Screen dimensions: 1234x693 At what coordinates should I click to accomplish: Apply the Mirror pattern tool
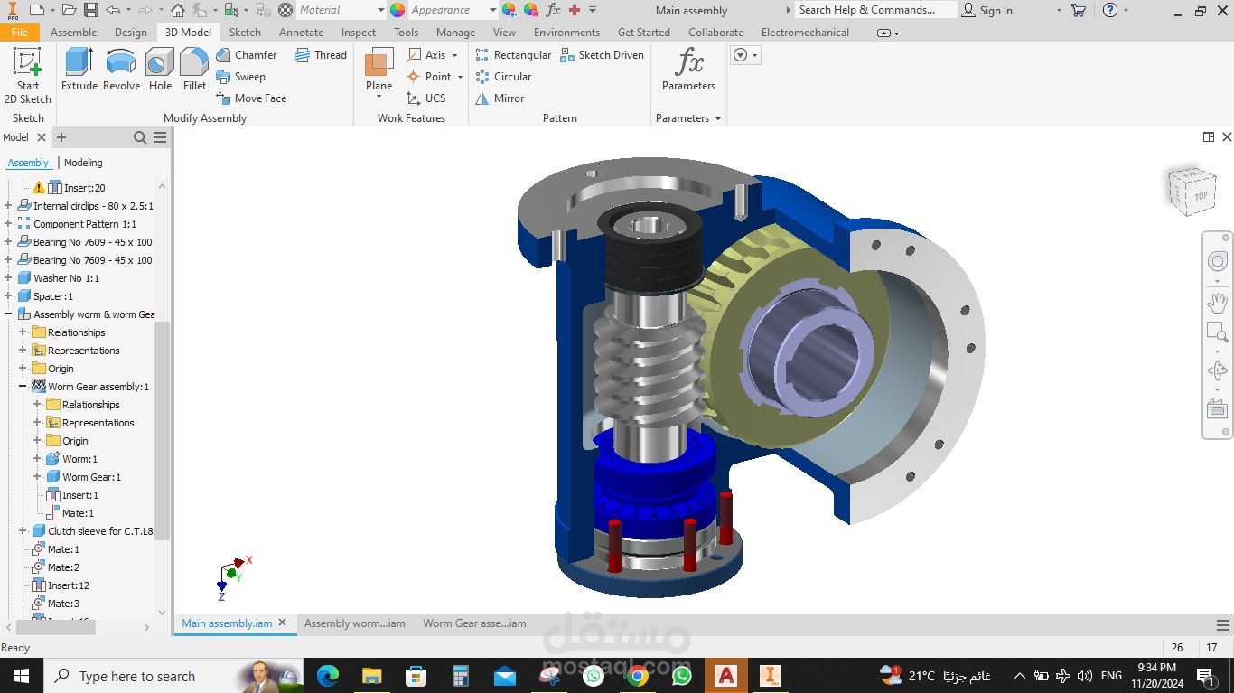pyautogui.click(x=500, y=98)
